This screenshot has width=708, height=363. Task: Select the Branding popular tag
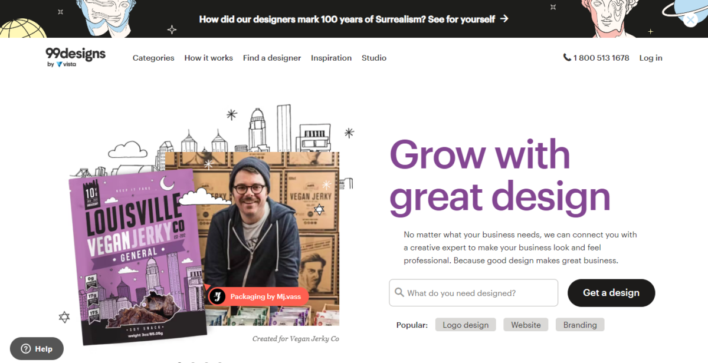pyautogui.click(x=580, y=325)
